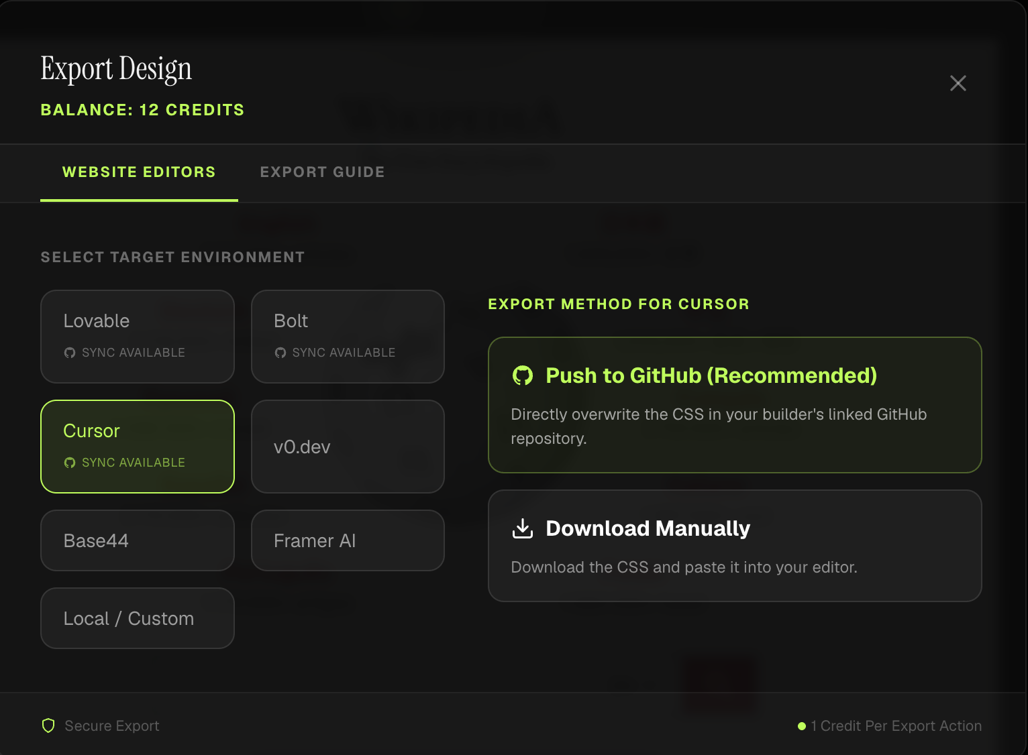
Task: Click the Export Design title
Action: (x=116, y=70)
